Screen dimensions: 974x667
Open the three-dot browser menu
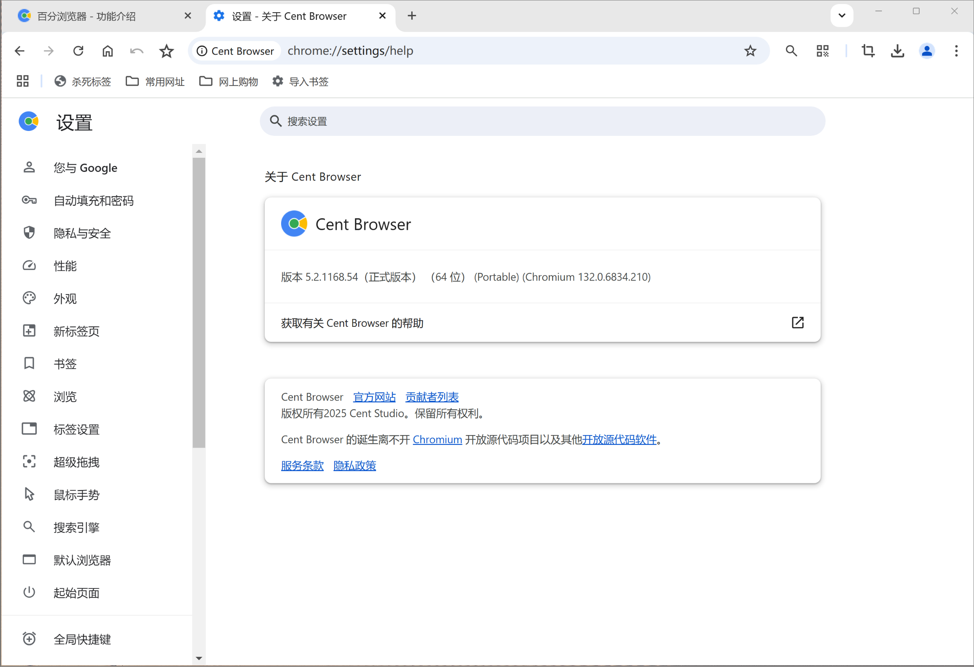tap(957, 51)
